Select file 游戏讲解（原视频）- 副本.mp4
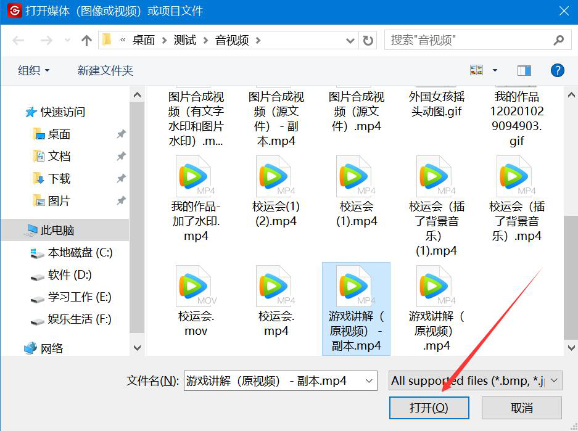The height and width of the screenshot is (431, 578). pos(356,309)
